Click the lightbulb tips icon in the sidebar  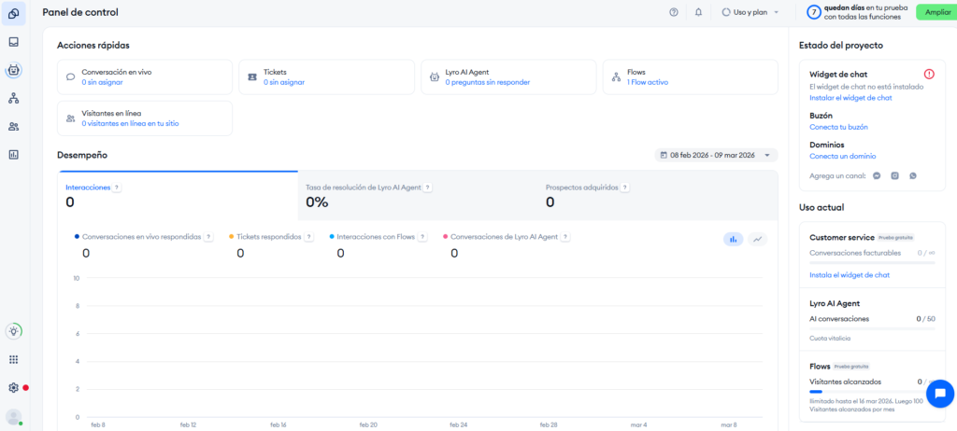pyautogui.click(x=13, y=331)
